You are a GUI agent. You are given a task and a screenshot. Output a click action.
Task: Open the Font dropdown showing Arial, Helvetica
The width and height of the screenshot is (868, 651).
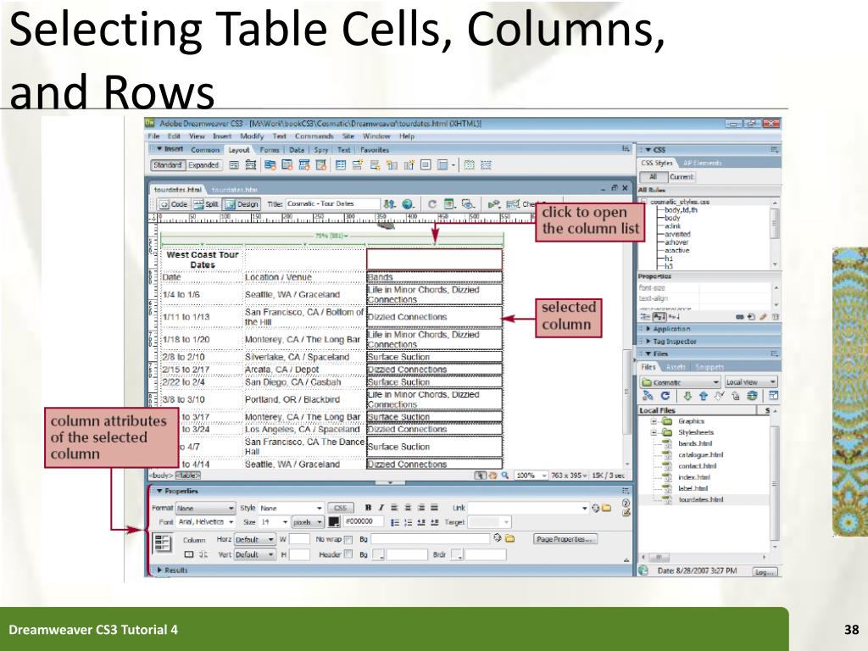click(x=205, y=522)
